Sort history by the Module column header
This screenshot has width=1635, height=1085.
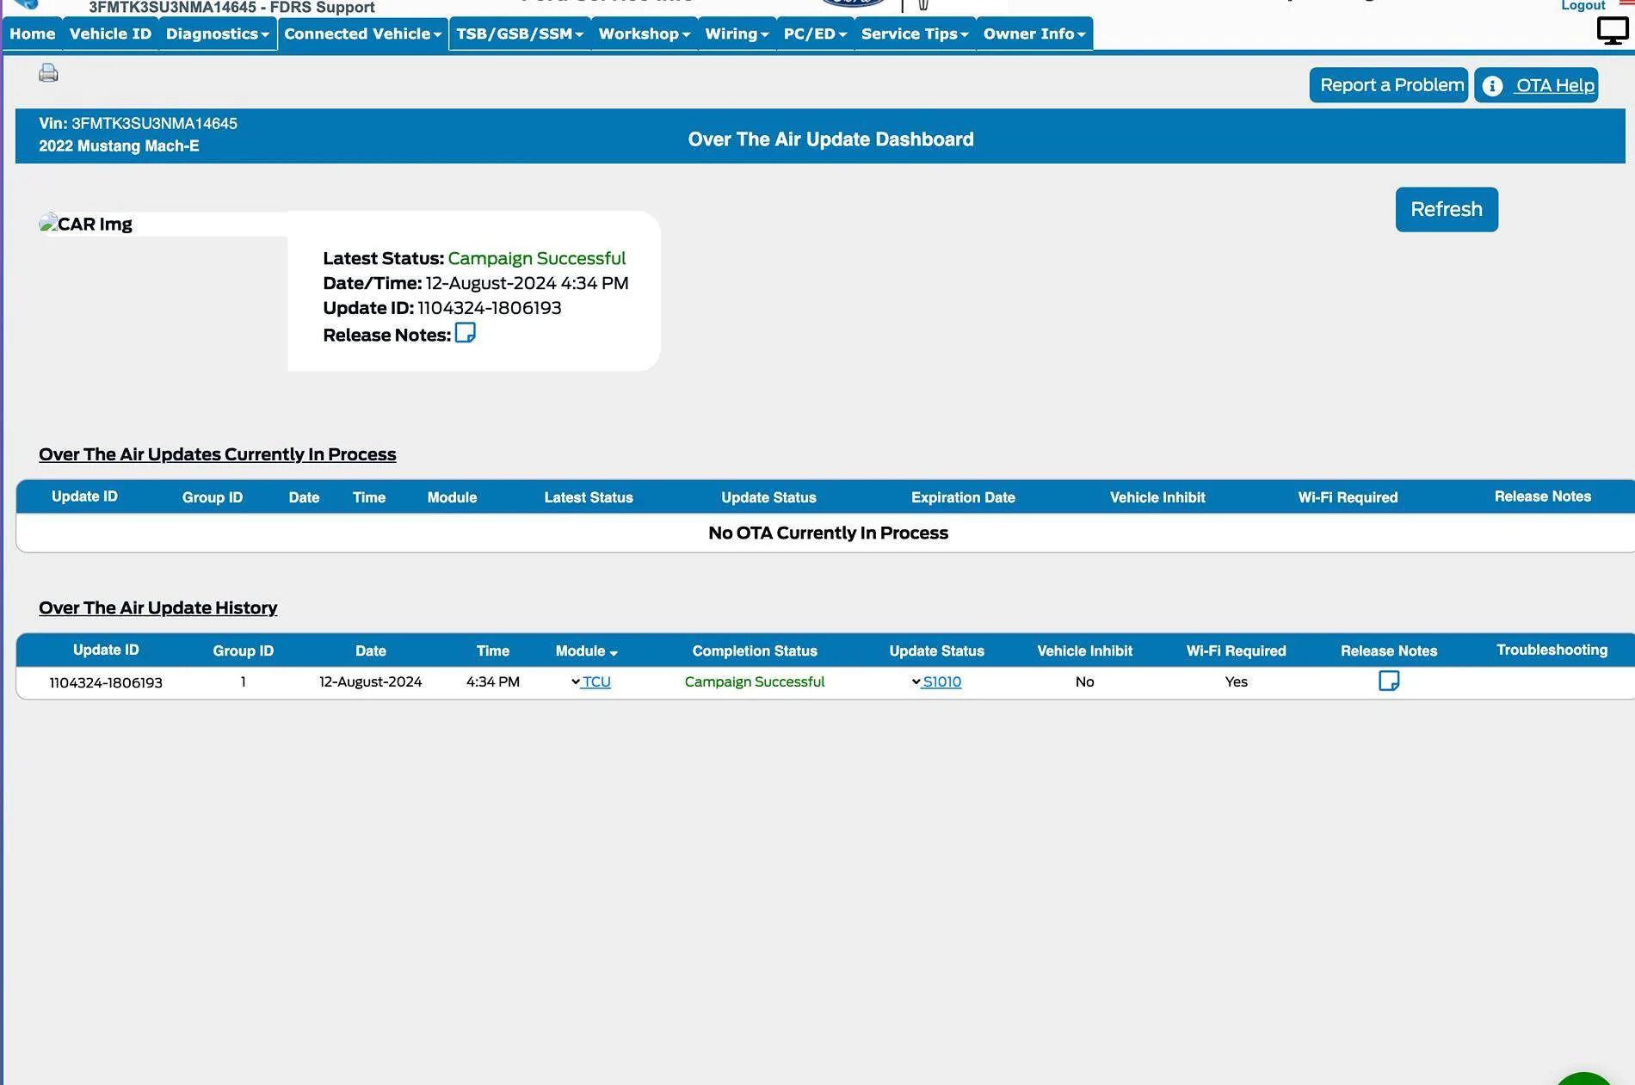586,651
